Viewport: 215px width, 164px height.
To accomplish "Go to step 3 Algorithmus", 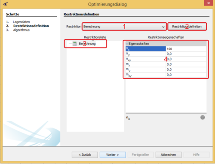I will (x=21, y=30).
